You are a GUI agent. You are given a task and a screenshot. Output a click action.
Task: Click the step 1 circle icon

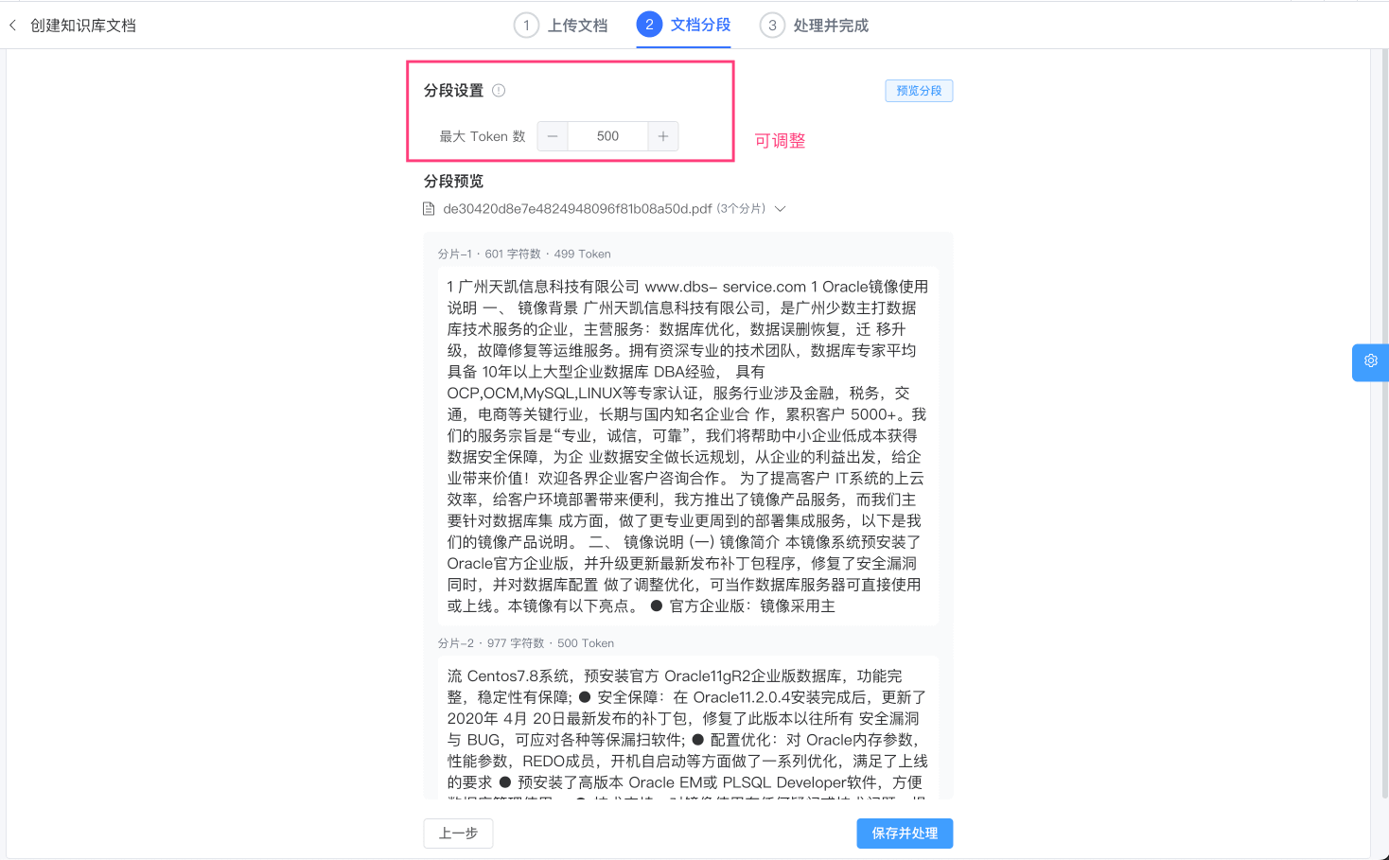526,26
